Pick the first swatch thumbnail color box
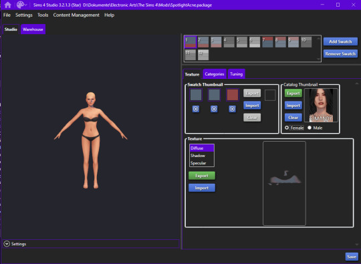The height and width of the screenshot is (264, 361). (x=196, y=95)
